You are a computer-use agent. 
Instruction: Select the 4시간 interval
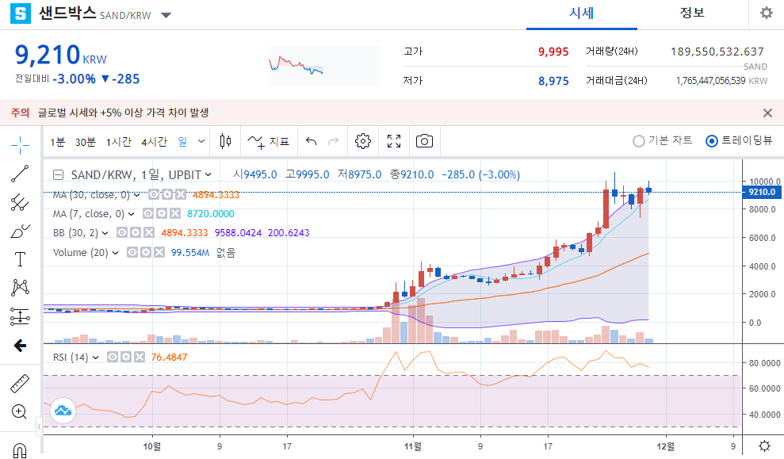tap(154, 142)
